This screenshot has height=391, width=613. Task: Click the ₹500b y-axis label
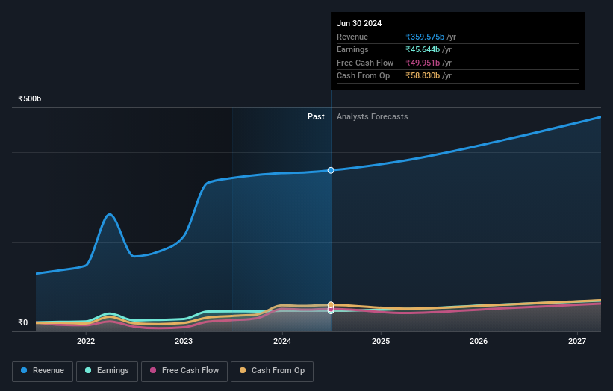29,98
